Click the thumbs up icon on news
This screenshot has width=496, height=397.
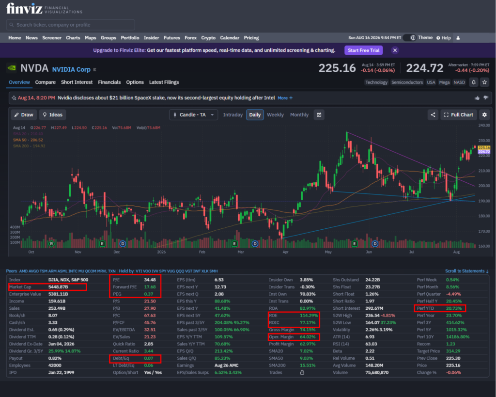[x=477, y=98]
